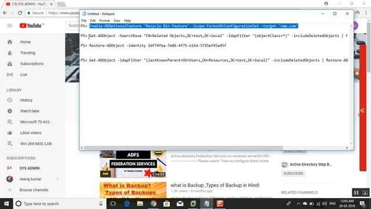Open Microsoft 70-410 playlist

(36, 122)
